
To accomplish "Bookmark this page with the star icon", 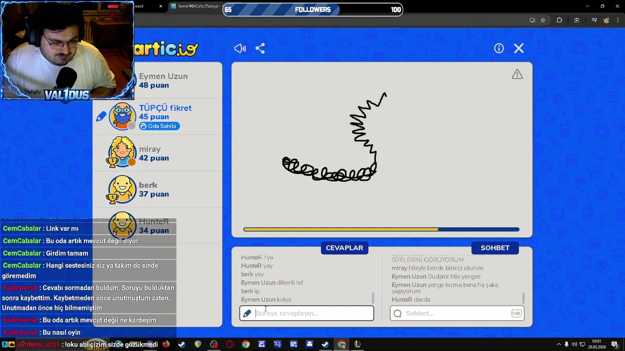I will [x=543, y=20].
